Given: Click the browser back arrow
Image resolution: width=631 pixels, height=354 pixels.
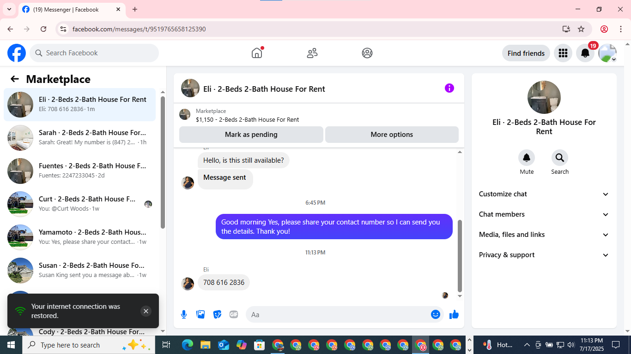Looking at the screenshot, I should [x=10, y=29].
